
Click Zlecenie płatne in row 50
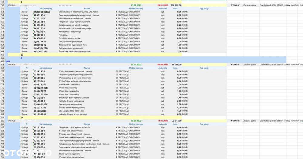tap(249, 5)
